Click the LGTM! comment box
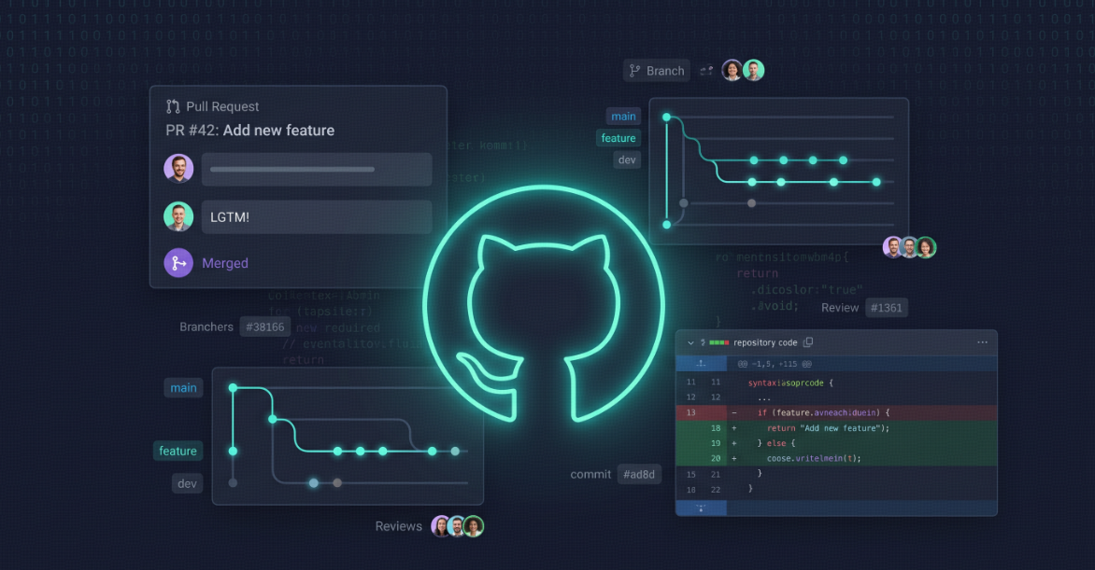1095x570 pixels. (317, 217)
